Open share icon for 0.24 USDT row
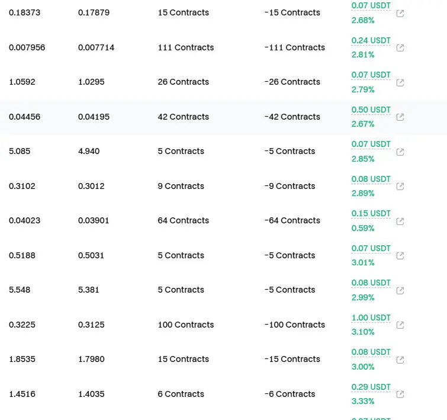447x420 pixels. 400,47
